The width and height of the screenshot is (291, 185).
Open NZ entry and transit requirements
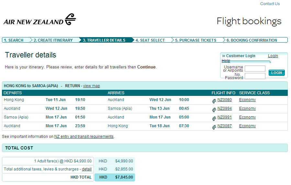[x=84, y=137]
